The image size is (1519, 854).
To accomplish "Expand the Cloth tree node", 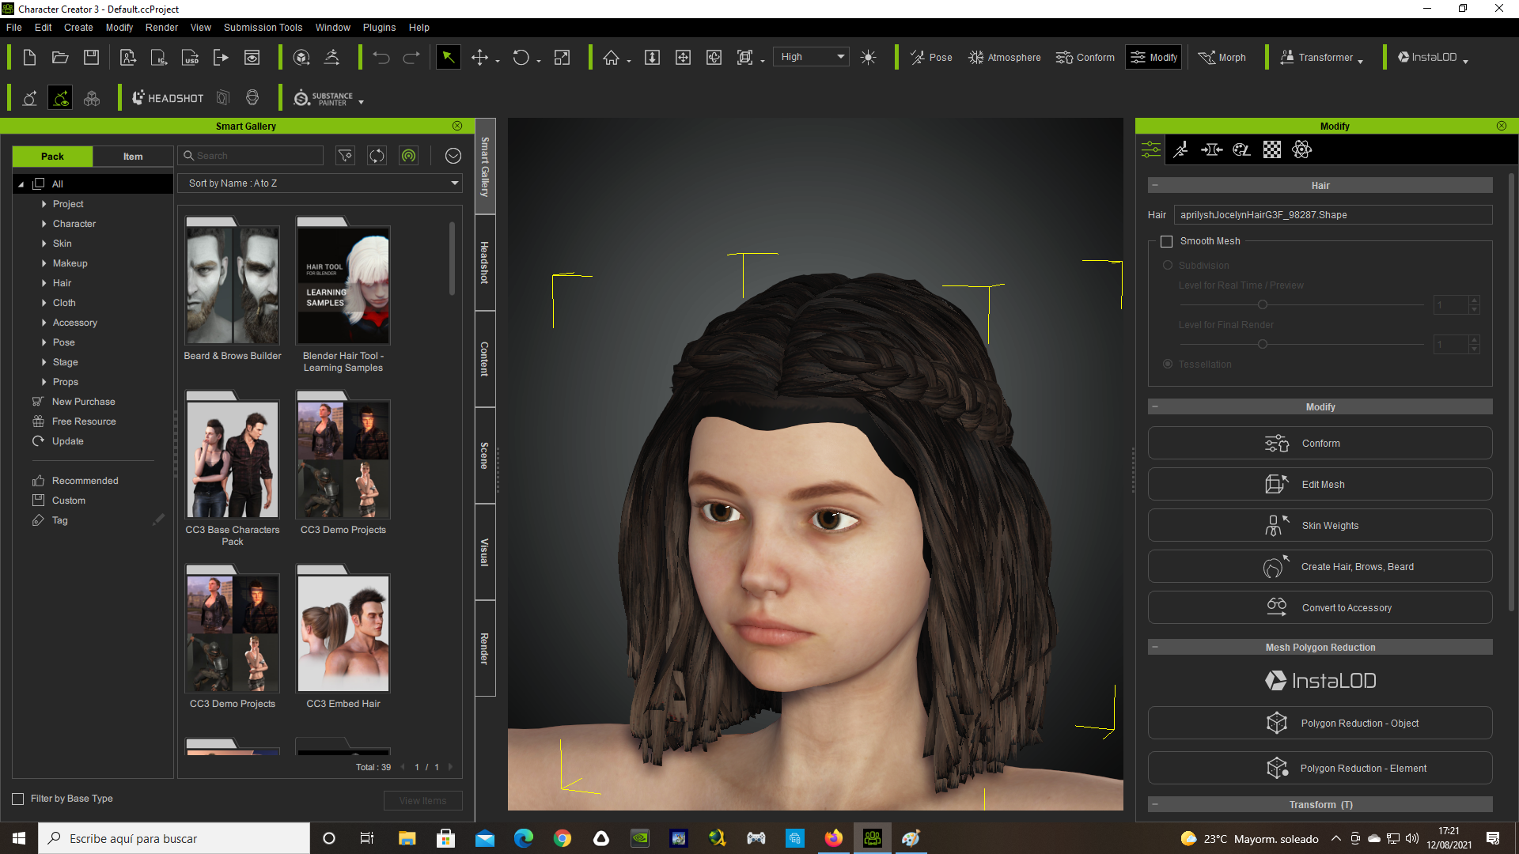I will (44, 303).
